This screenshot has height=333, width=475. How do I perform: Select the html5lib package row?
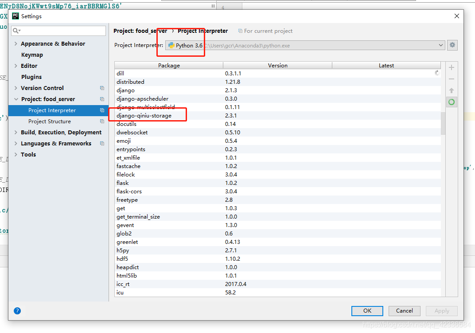coord(278,276)
